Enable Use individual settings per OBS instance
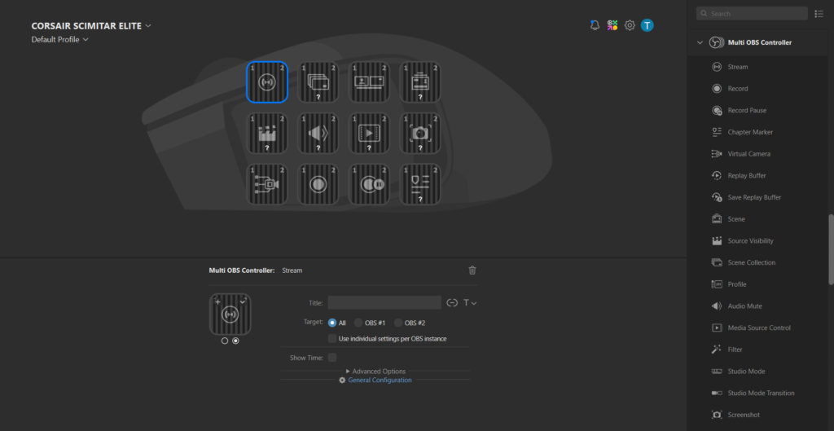This screenshot has height=431, width=834. [332, 338]
